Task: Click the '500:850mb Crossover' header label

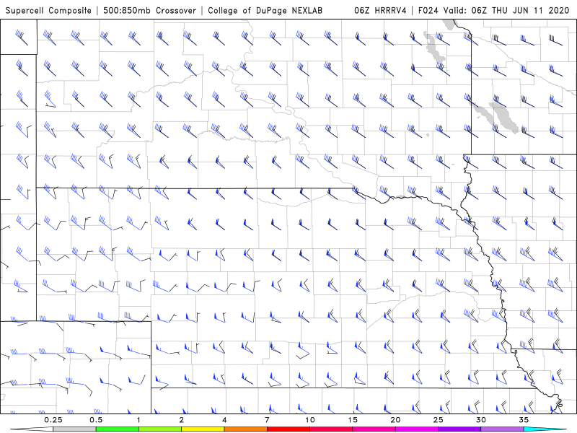Action: point(149,10)
